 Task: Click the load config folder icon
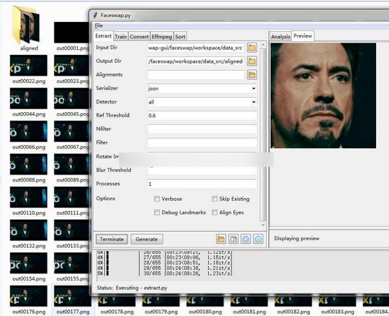pyautogui.click(x=221, y=239)
